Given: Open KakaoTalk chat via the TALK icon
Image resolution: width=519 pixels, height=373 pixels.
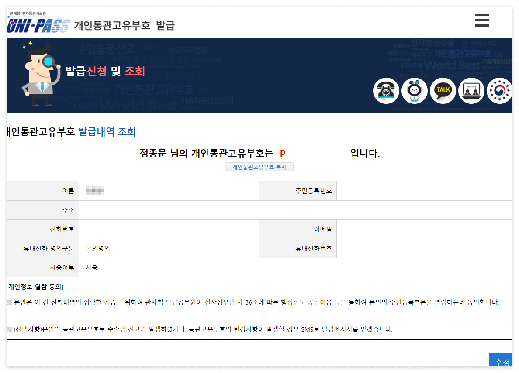Looking at the screenshot, I should click(x=443, y=90).
